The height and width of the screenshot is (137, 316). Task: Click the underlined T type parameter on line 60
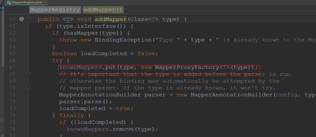coord(68,19)
